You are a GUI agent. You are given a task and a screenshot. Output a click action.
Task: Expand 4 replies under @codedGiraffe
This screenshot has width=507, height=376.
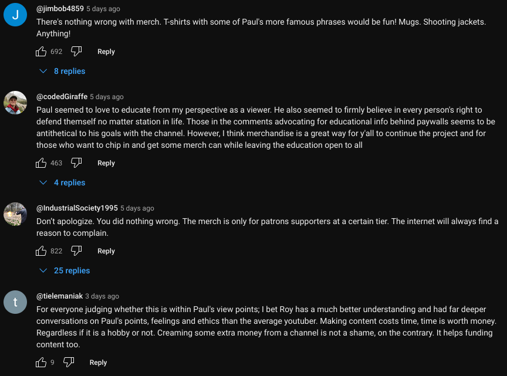(x=63, y=182)
